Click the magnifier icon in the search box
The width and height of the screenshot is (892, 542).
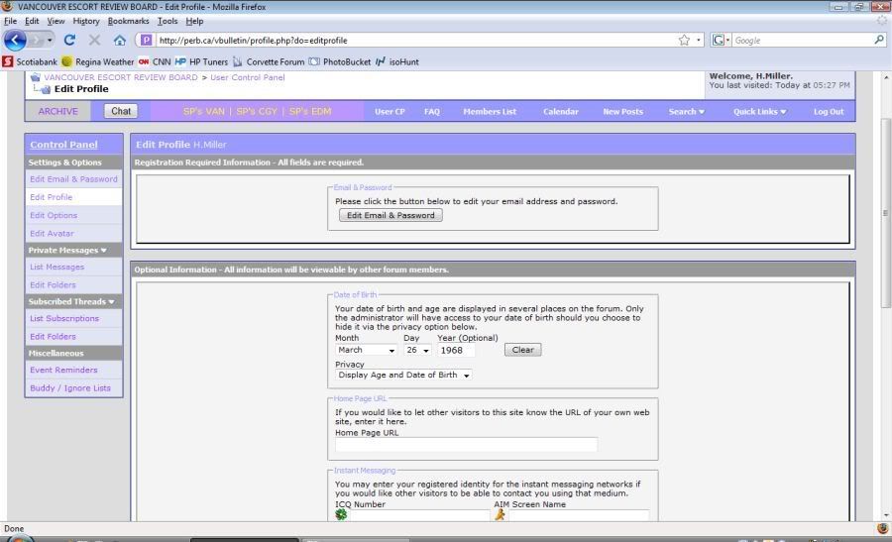click(879, 41)
